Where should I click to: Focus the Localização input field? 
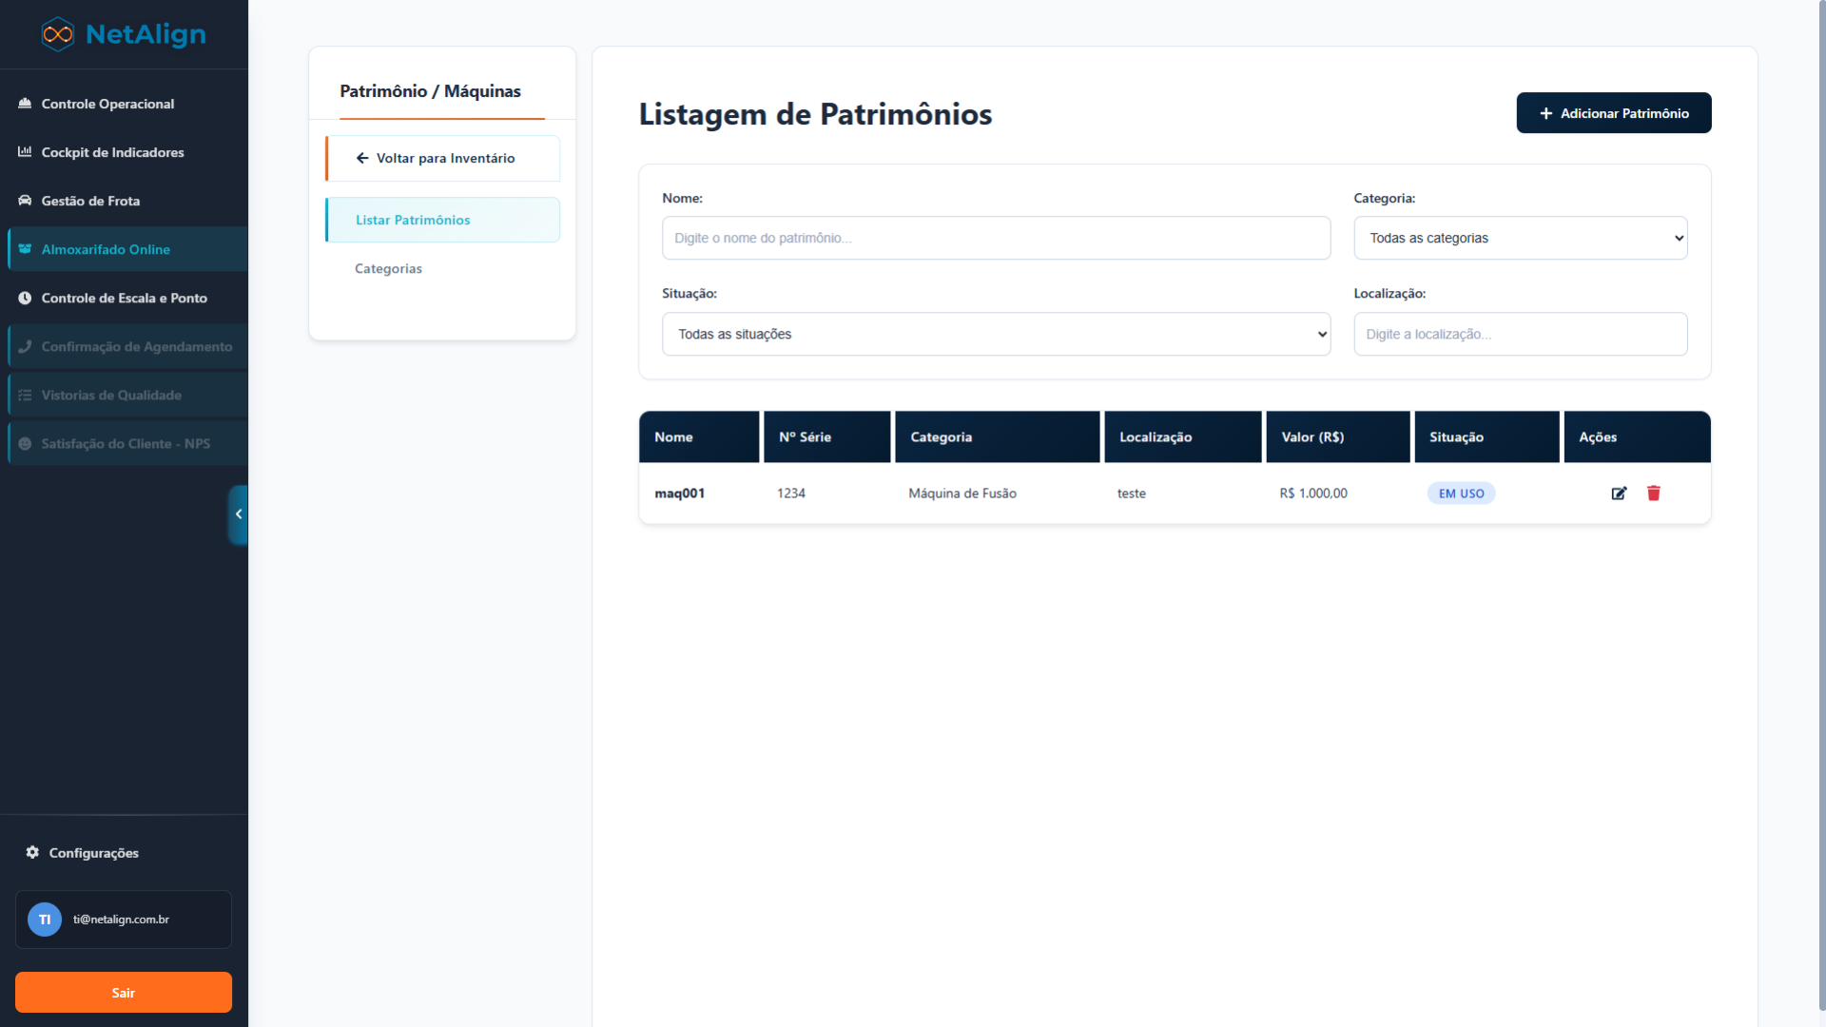1520,334
